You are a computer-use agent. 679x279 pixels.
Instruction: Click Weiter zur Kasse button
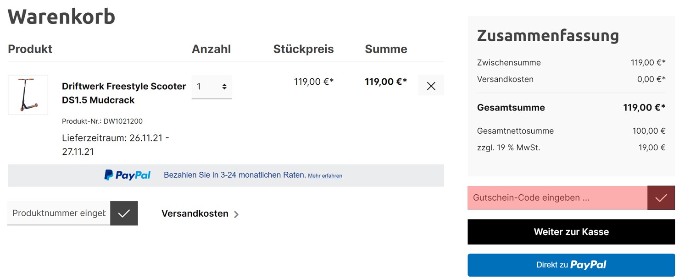tap(571, 232)
